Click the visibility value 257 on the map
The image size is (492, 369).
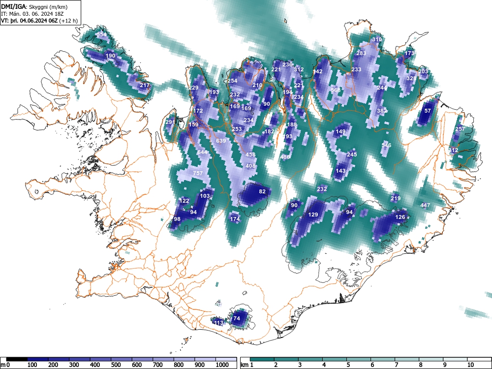pyautogui.click(x=460, y=129)
